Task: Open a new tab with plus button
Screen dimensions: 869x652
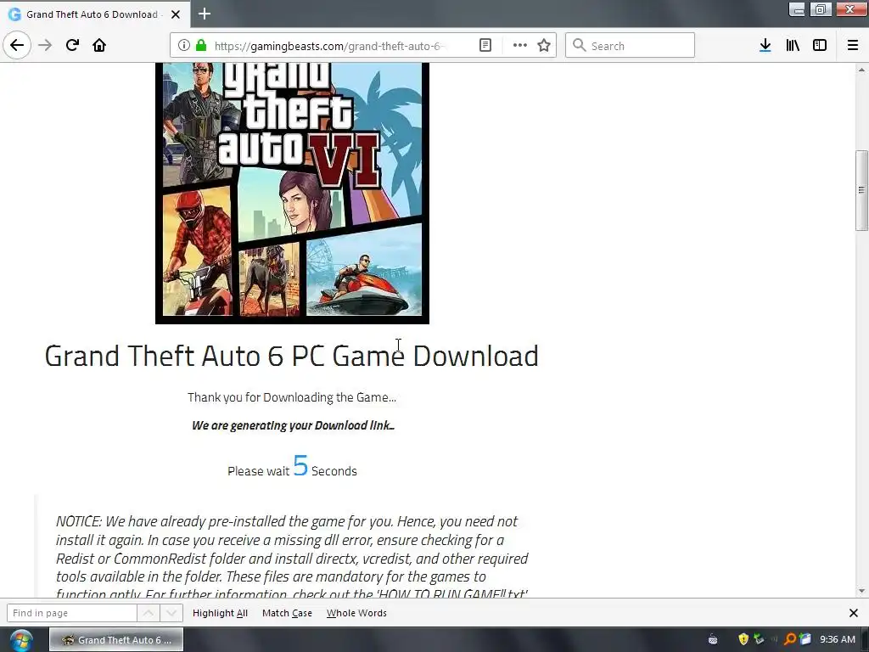Action: tap(205, 14)
